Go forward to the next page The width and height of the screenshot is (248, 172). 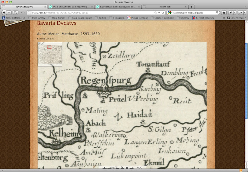tap(9, 12)
